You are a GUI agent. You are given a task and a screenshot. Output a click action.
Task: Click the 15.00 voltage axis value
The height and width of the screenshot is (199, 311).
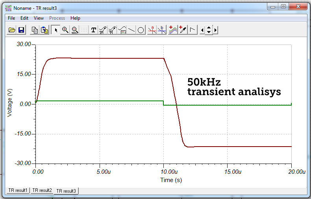coord(24,74)
